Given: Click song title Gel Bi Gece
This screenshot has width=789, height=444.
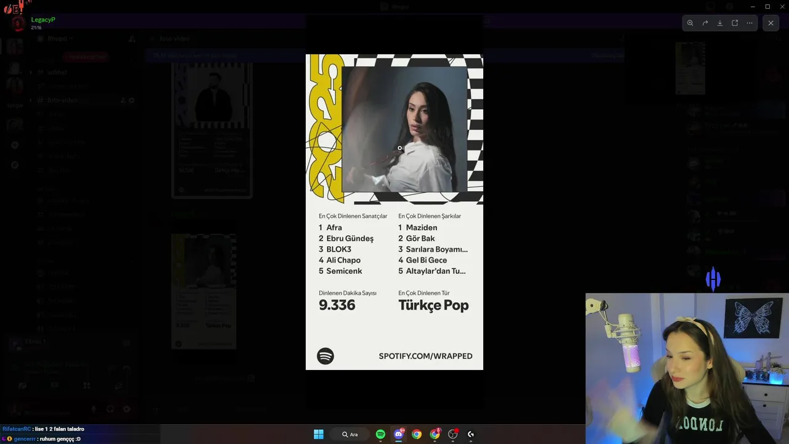Looking at the screenshot, I should 427,260.
